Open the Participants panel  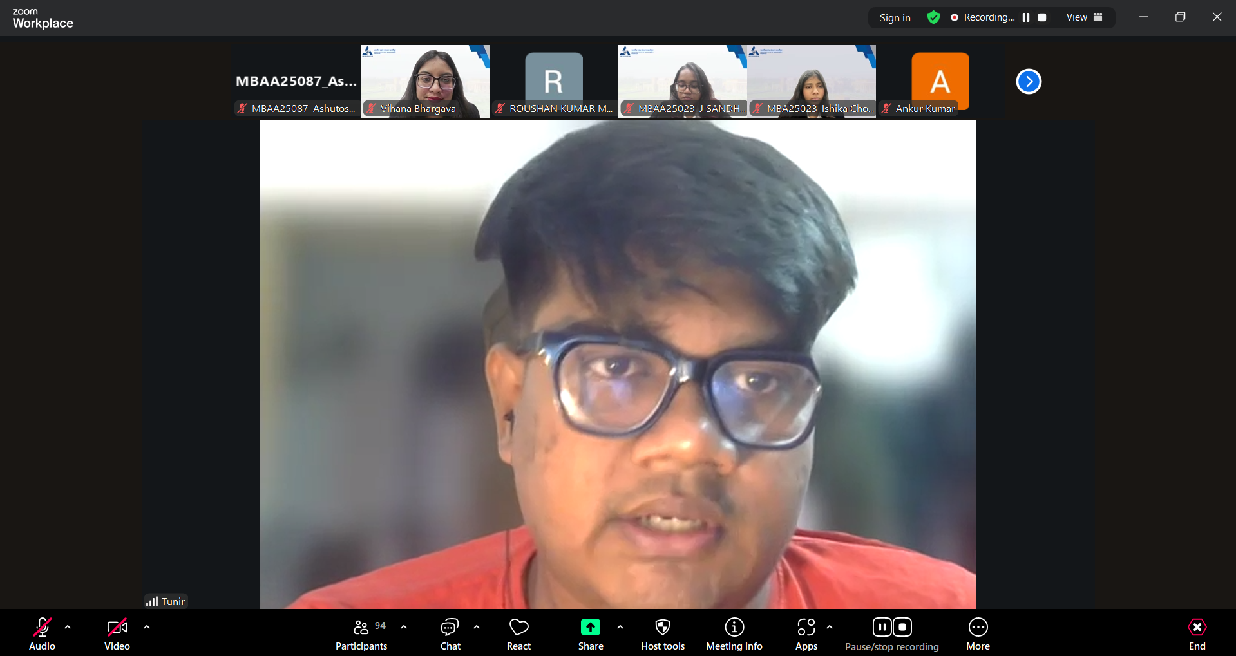click(x=361, y=634)
